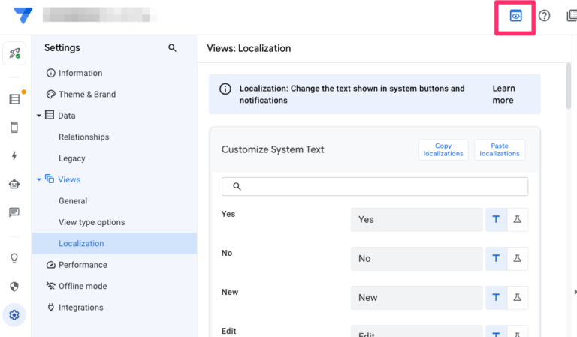This screenshot has height=337, width=577.
Task: Collapse the Data section arrow
Action: [x=39, y=116]
